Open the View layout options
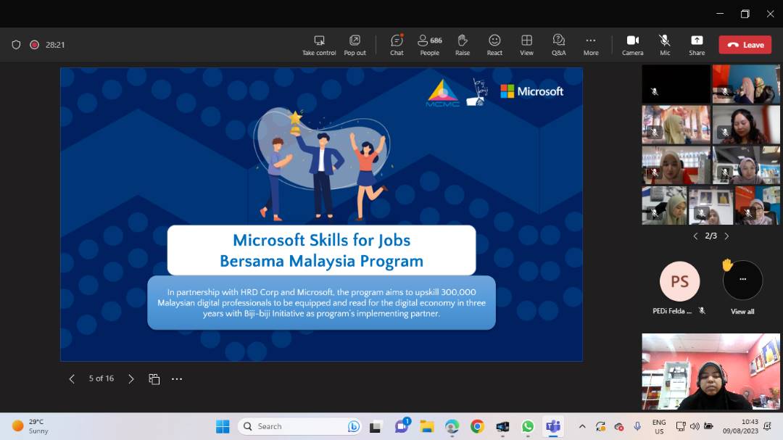The height and width of the screenshot is (440, 783). tap(527, 45)
